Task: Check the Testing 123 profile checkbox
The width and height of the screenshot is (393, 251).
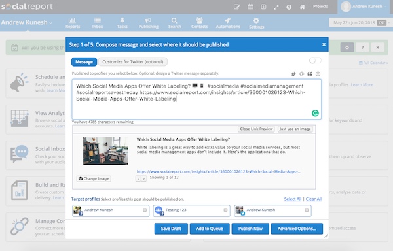Action: coord(225,210)
